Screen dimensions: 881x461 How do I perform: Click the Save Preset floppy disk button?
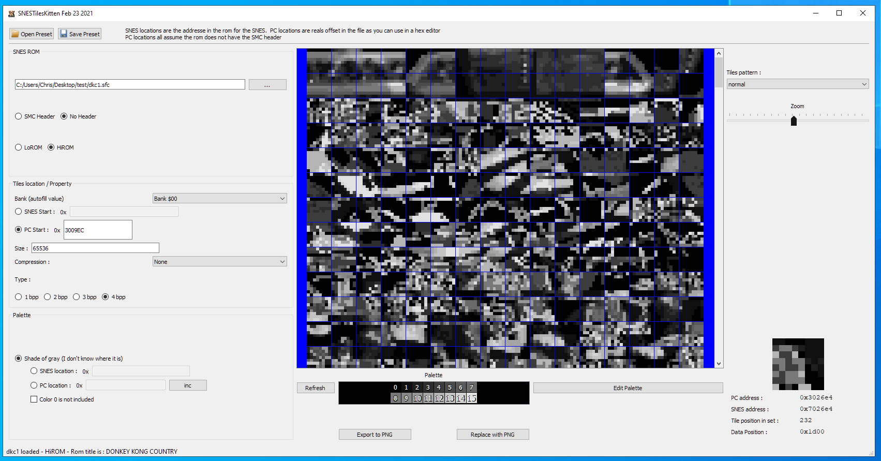pyautogui.click(x=79, y=34)
